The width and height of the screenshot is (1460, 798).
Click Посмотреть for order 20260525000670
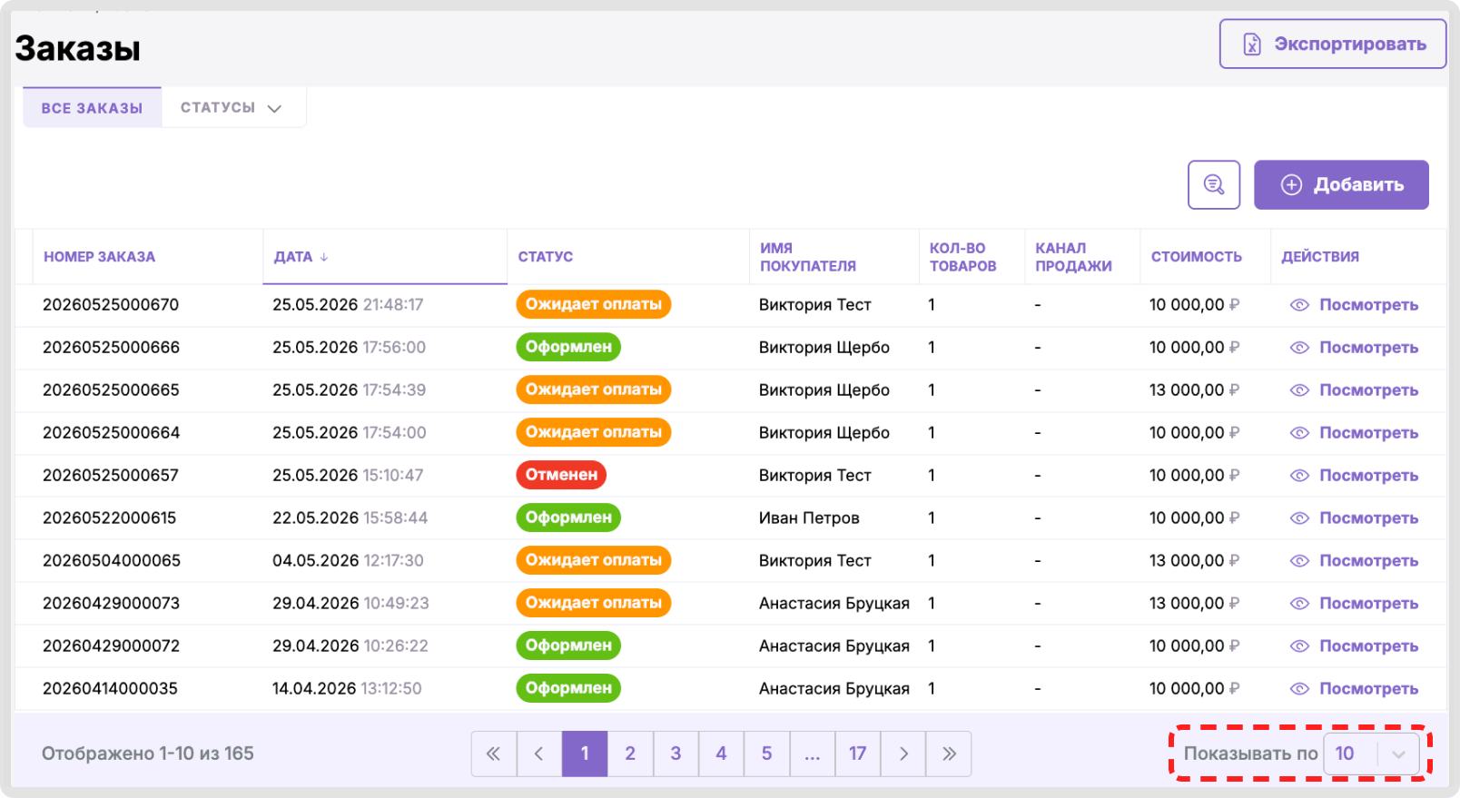point(1368,305)
